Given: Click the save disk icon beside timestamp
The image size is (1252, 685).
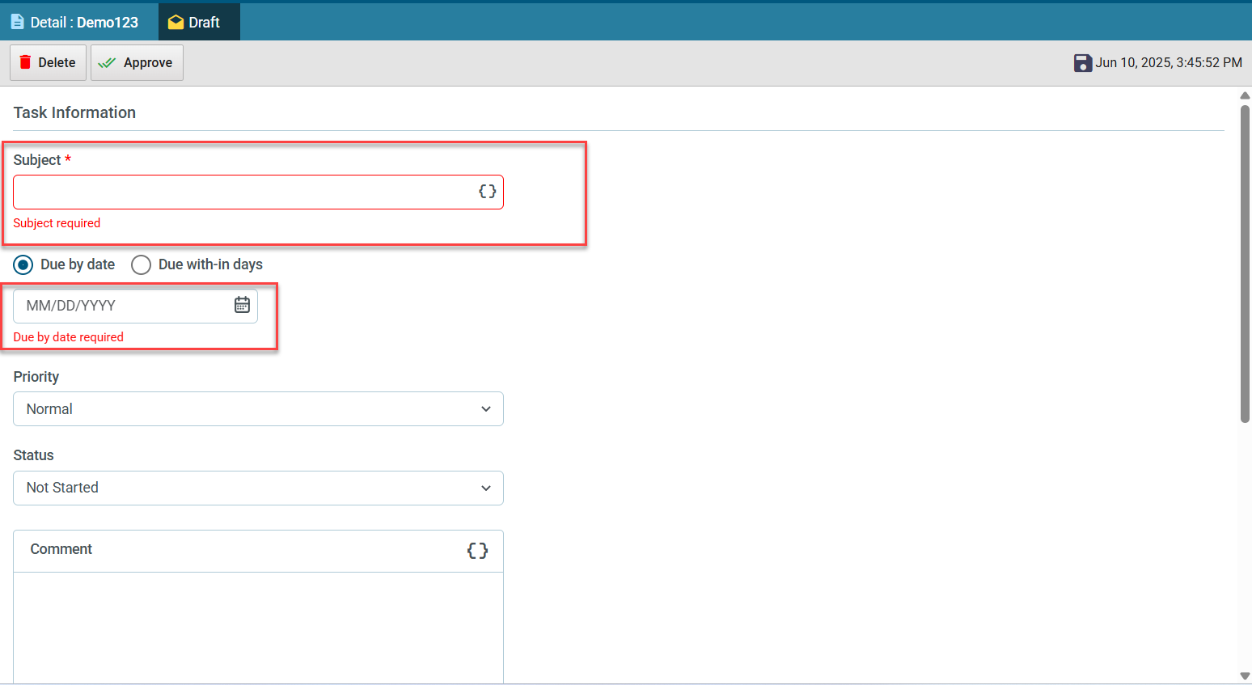Looking at the screenshot, I should pos(1083,63).
